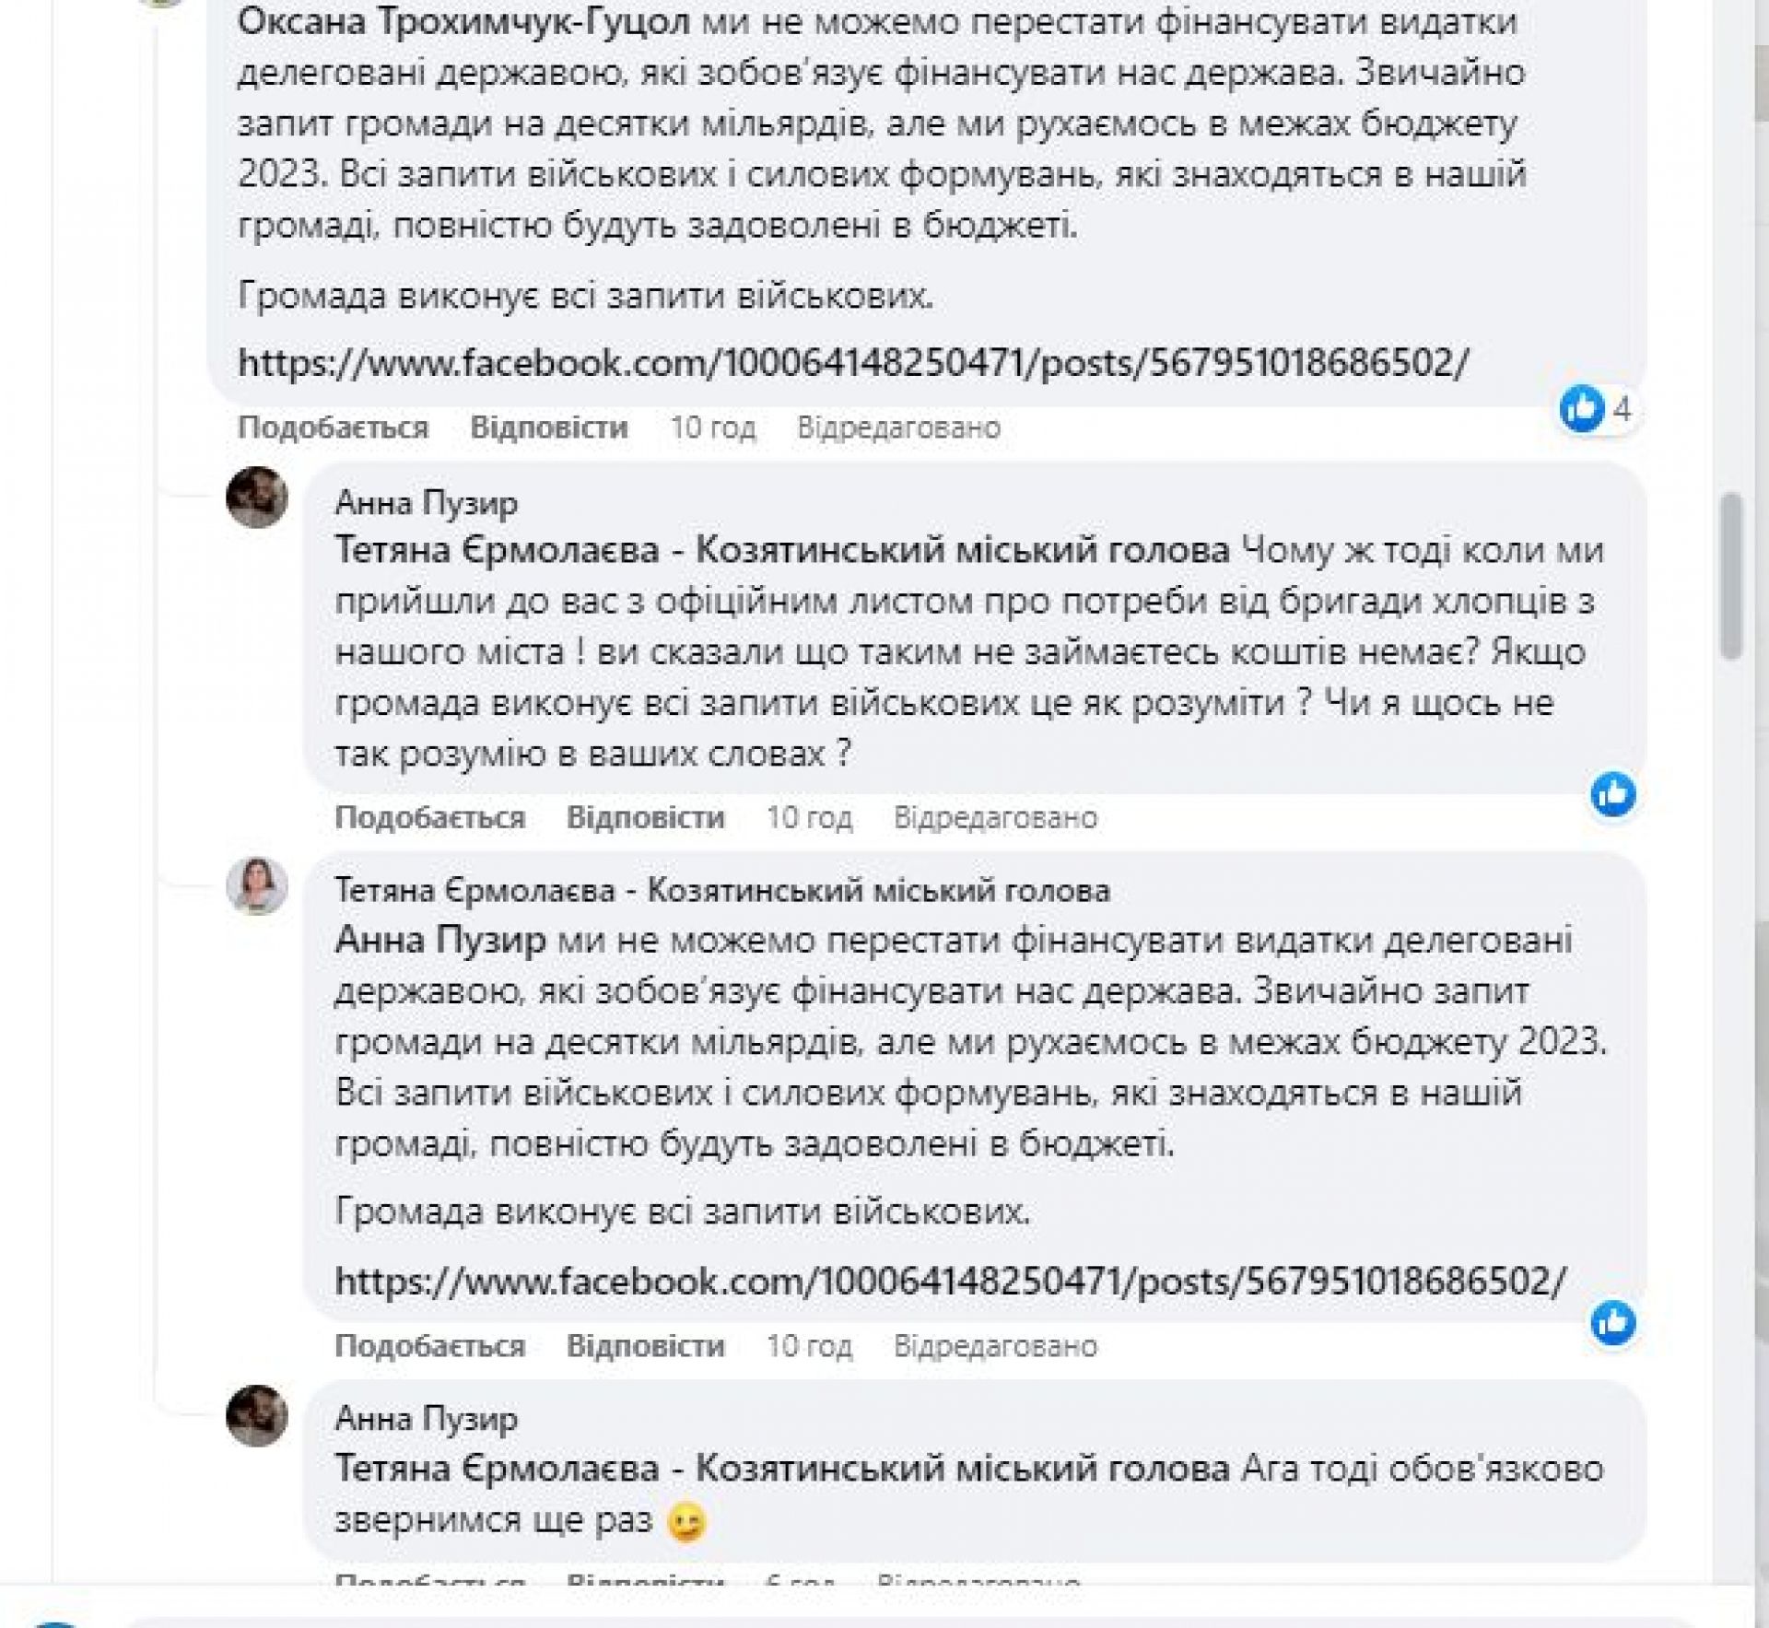The width and height of the screenshot is (1769, 1628).
Task: Click Відповісти under the mayor's reply
Action: pos(645,1346)
